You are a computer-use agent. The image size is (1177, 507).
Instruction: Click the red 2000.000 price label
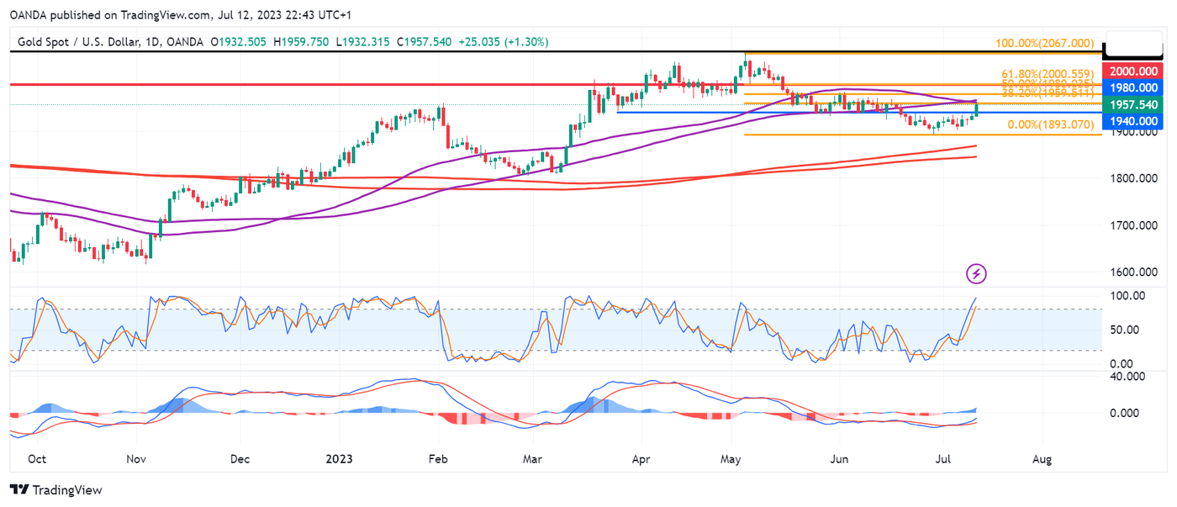pos(1133,71)
